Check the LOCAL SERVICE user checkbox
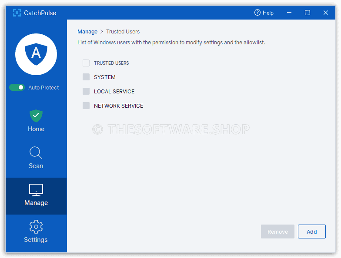 click(86, 91)
